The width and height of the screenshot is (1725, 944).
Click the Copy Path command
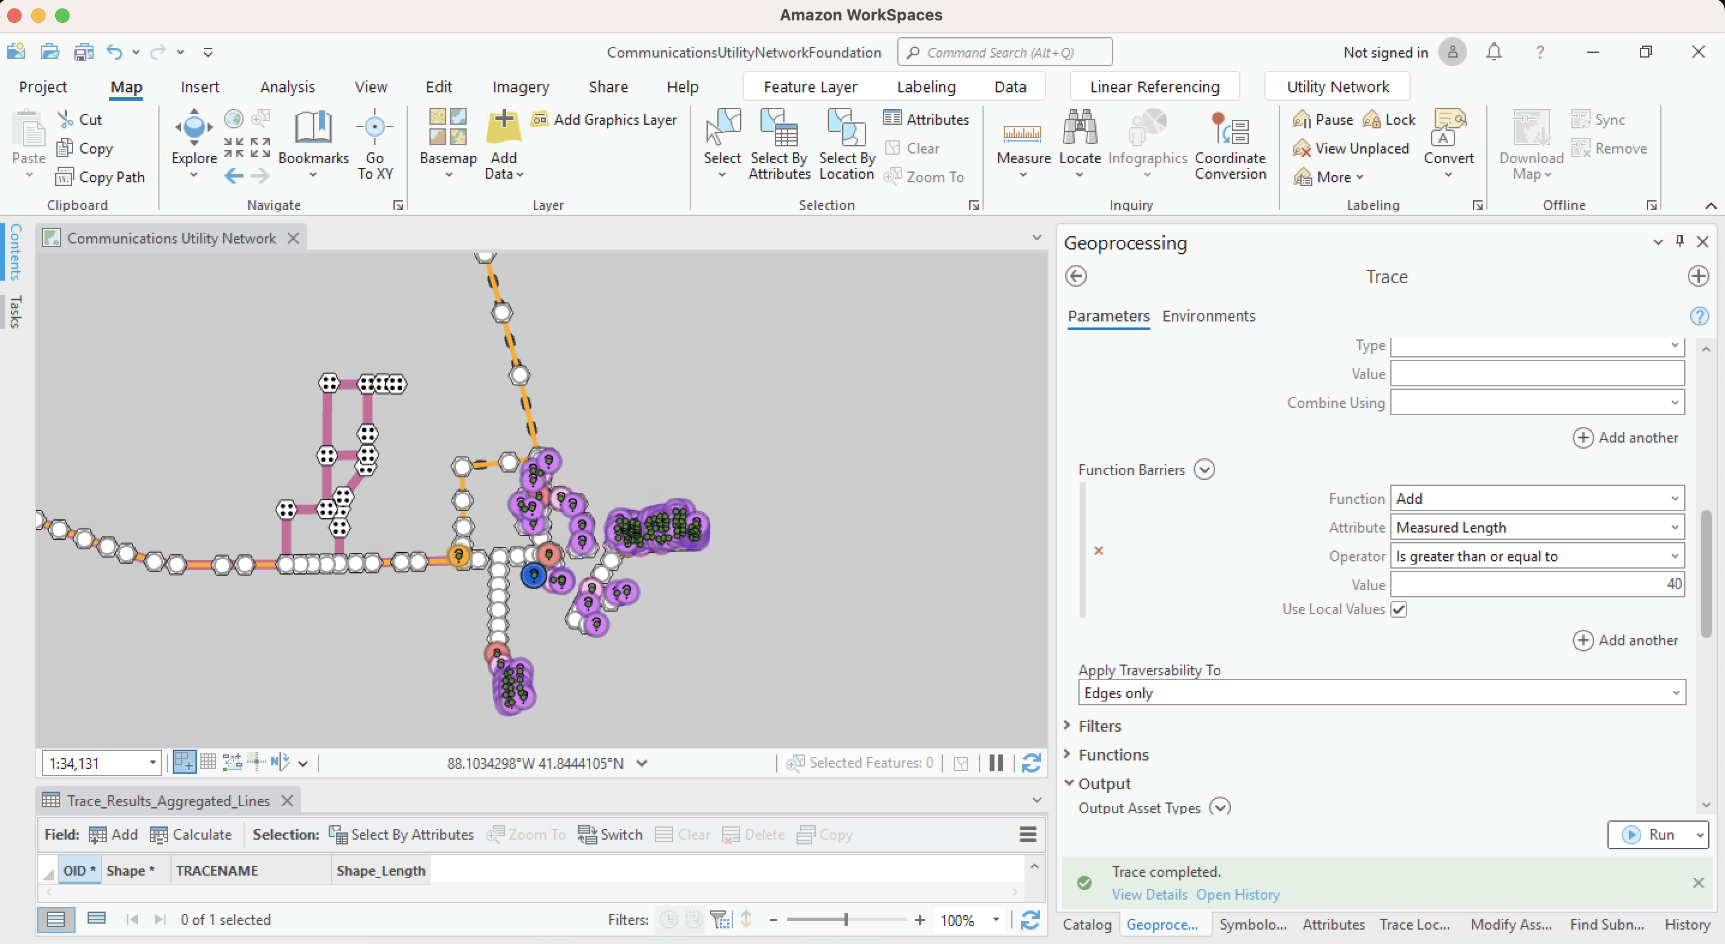pyautogui.click(x=100, y=177)
